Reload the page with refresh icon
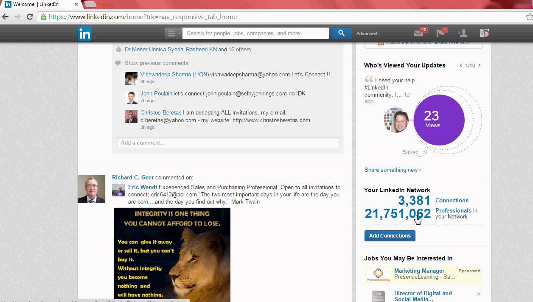 (x=30, y=17)
